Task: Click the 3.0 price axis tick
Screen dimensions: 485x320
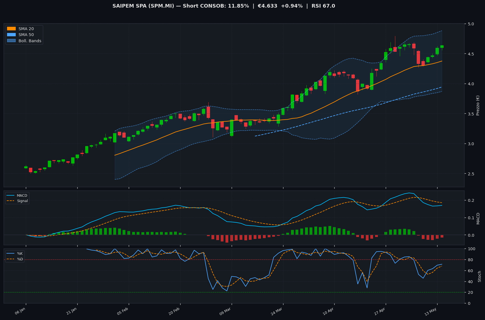Action: [471, 144]
